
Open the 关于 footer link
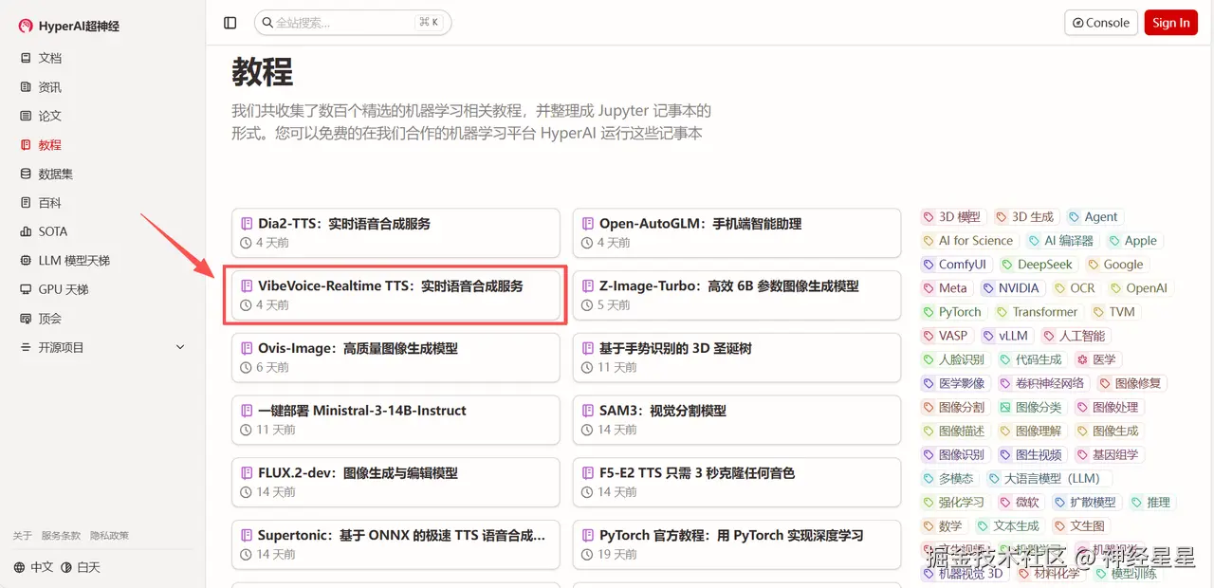(22, 536)
